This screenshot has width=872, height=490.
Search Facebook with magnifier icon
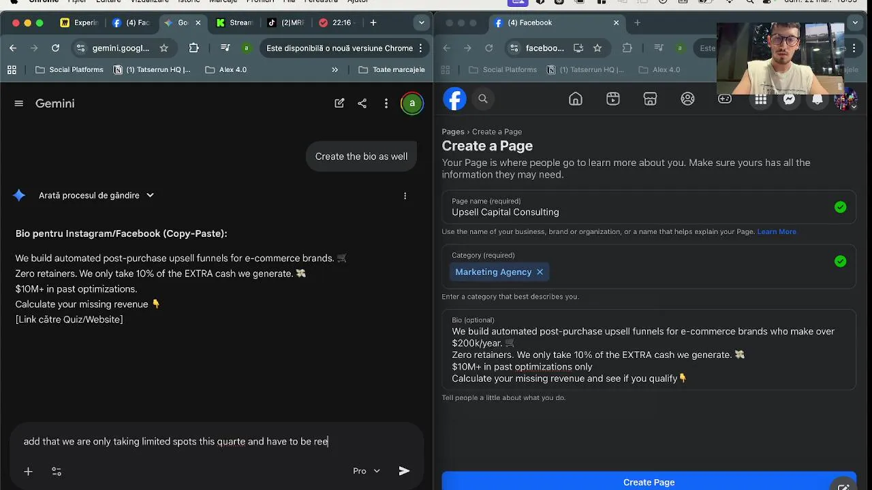(483, 99)
